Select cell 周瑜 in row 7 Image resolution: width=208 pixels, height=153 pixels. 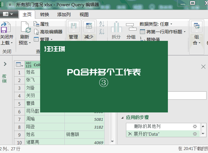45,119
